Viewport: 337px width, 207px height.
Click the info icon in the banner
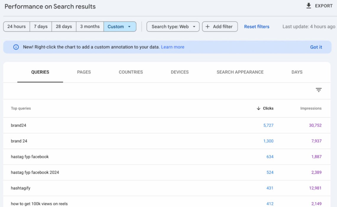[16, 47]
